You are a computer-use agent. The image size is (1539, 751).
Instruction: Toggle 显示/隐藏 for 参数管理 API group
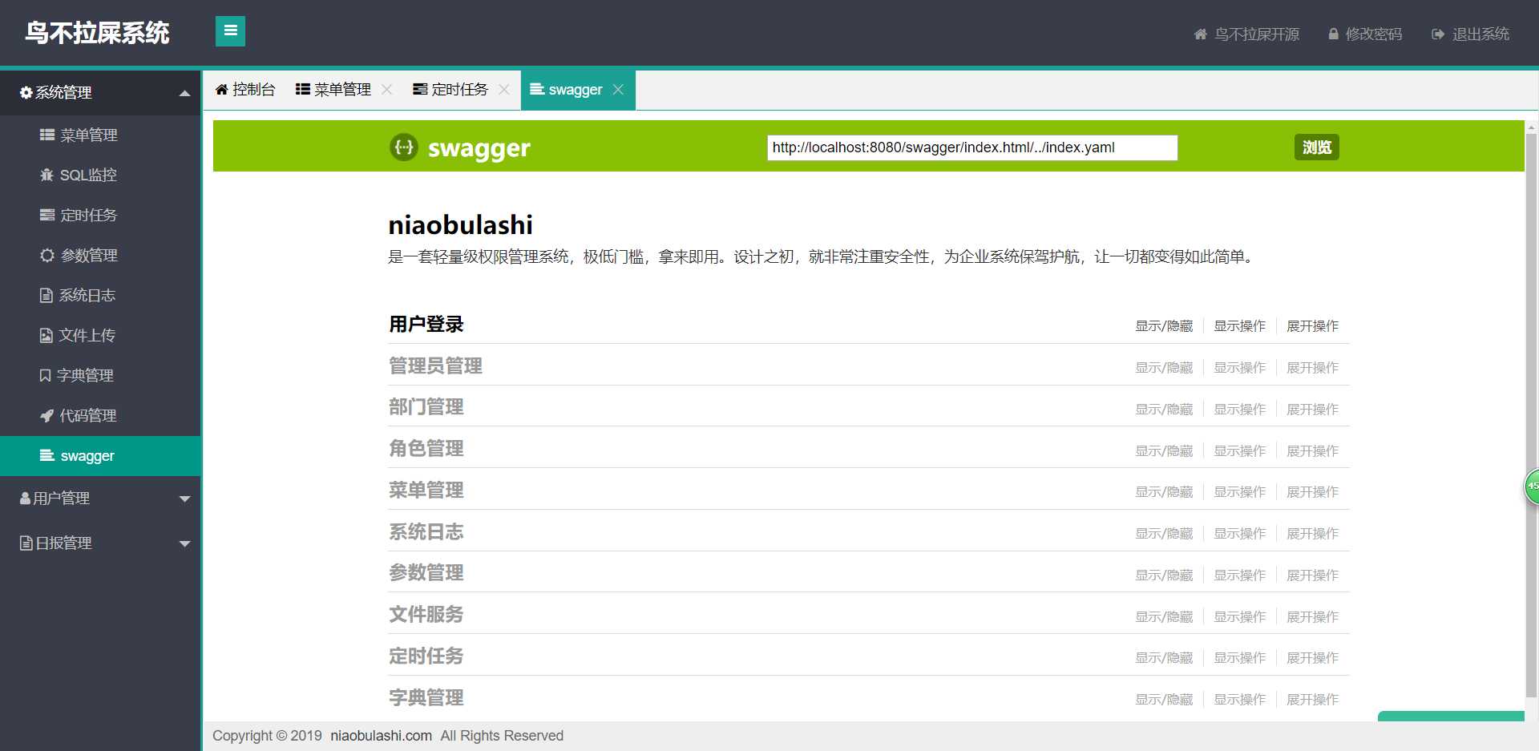[1164, 575]
